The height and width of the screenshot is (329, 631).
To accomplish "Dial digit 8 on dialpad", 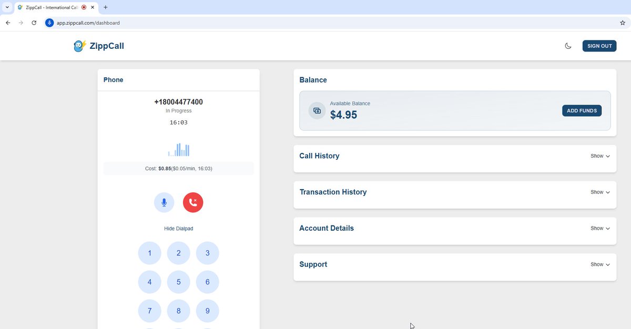I will [178, 311].
